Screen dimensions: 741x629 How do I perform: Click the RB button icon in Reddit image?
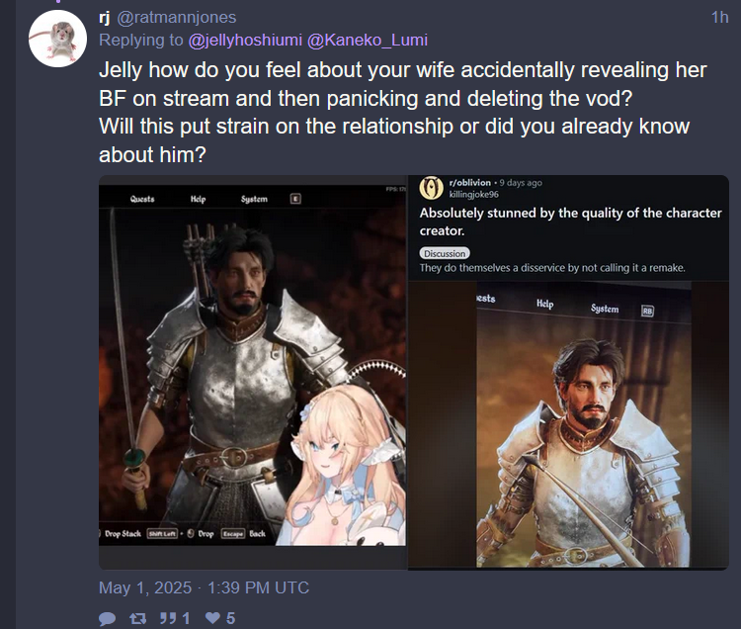pyautogui.click(x=647, y=312)
